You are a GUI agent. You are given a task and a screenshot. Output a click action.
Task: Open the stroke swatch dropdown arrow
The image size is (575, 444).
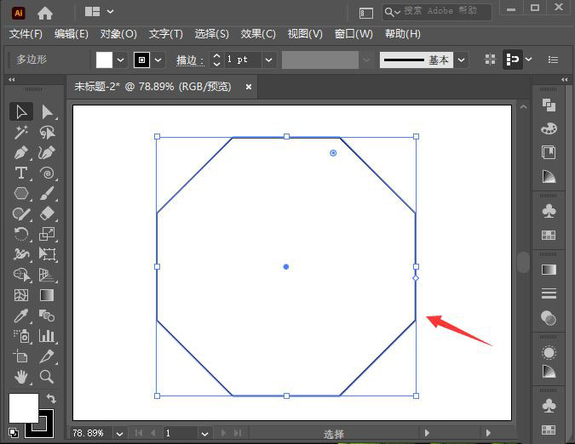(158, 60)
